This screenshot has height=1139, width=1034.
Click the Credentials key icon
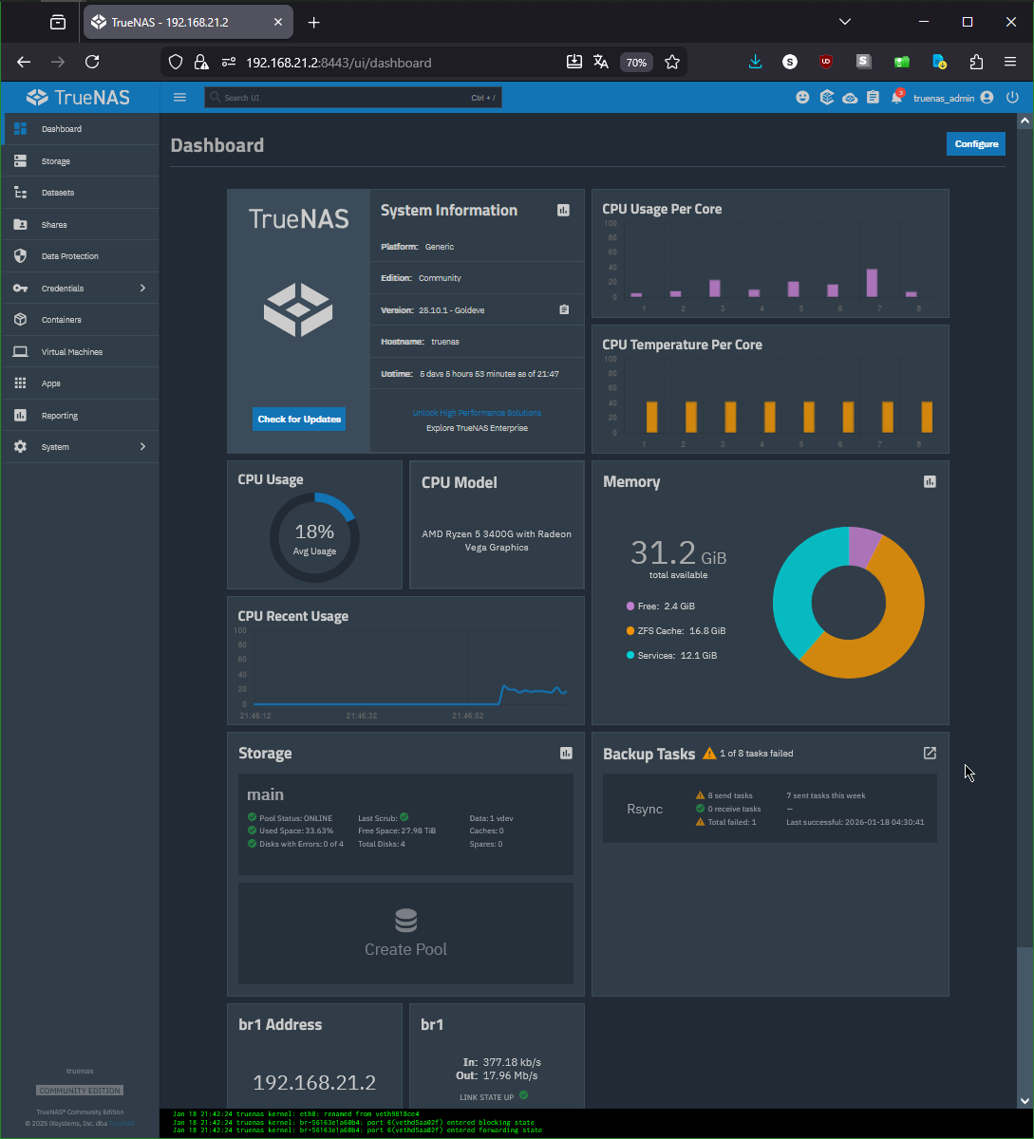20,289
